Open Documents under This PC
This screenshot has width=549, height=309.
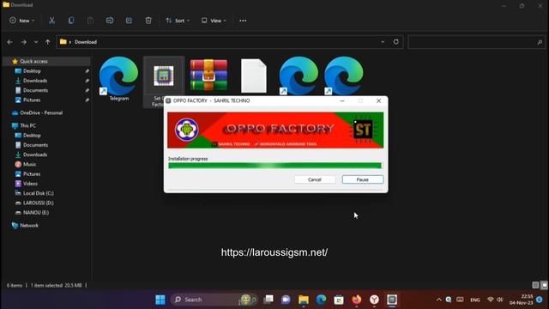coord(35,145)
